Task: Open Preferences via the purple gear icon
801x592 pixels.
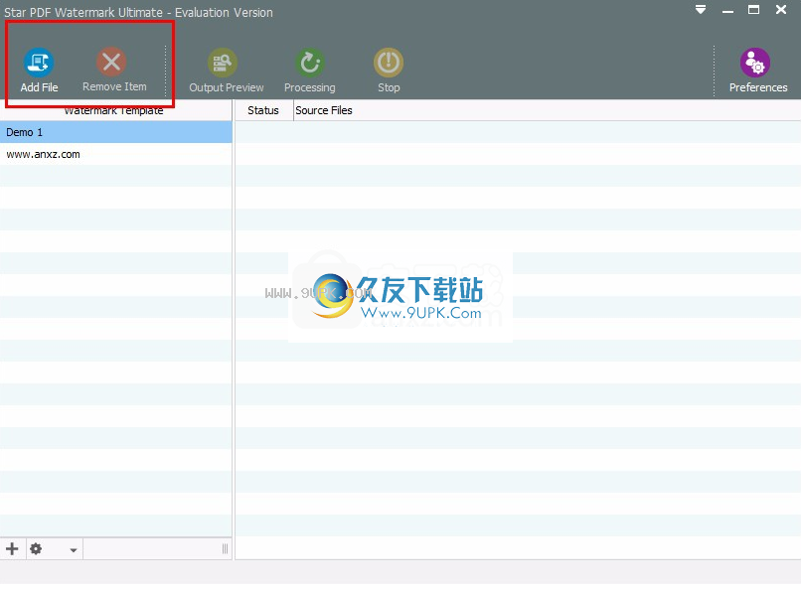Action: click(x=755, y=63)
